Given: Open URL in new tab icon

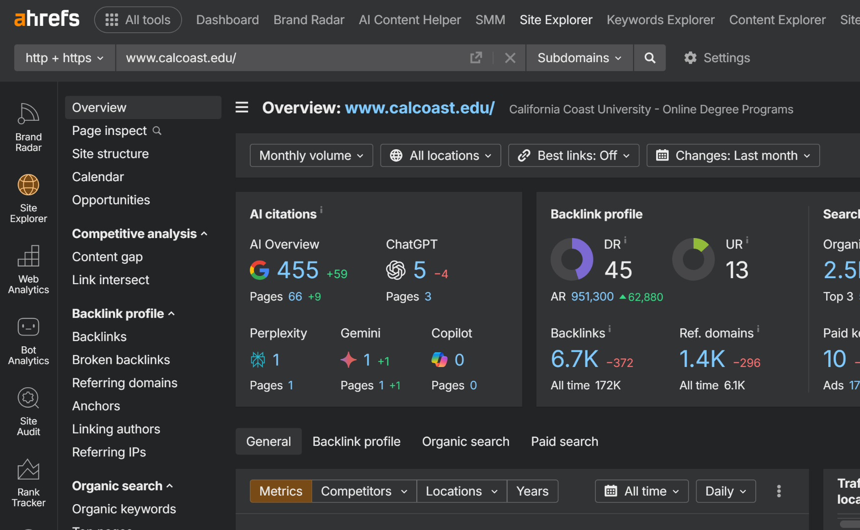Looking at the screenshot, I should [x=476, y=58].
